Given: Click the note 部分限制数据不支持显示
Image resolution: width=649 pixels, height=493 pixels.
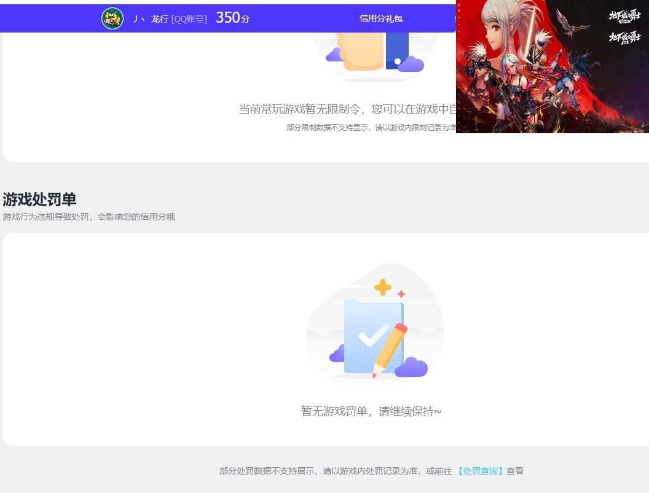Looking at the screenshot, I should coord(328,127).
